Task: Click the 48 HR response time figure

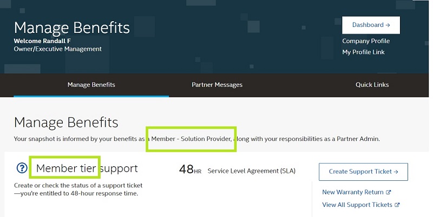Action: point(190,170)
